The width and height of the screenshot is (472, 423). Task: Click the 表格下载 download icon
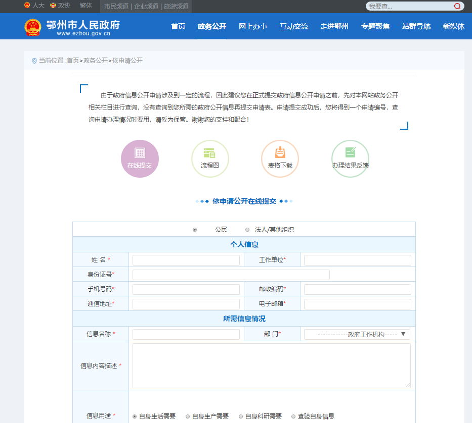point(280,158)
